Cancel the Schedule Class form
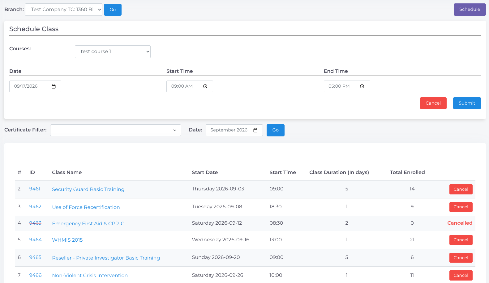Screen dimensions: 489x283 click(433, 103)
